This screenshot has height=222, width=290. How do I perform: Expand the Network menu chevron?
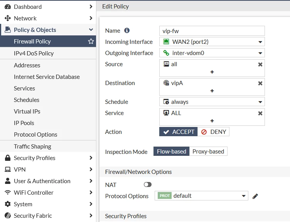(91, 18)
